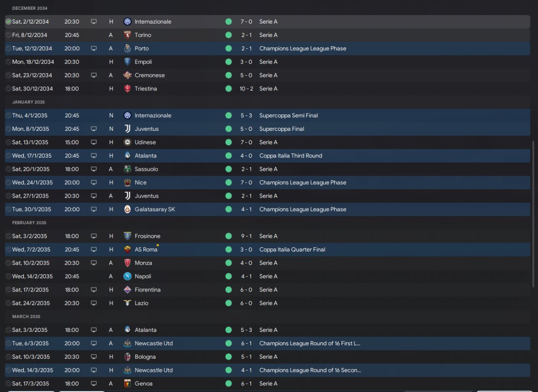Viewport: 538px width, 392px height.
Task: Open the Coppa Italia Quarter Final link
Action: 292,249
